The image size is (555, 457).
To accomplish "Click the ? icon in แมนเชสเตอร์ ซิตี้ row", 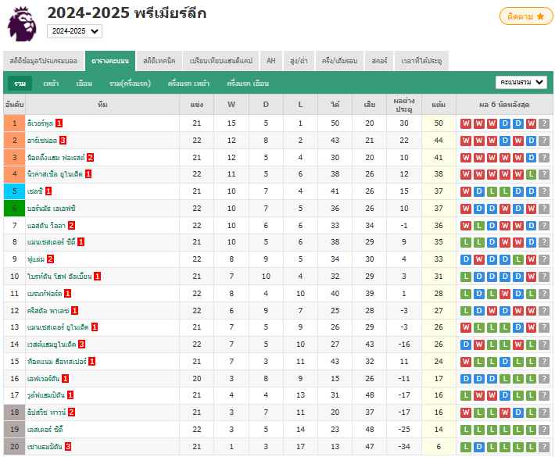I will click(x=544, y=242).
